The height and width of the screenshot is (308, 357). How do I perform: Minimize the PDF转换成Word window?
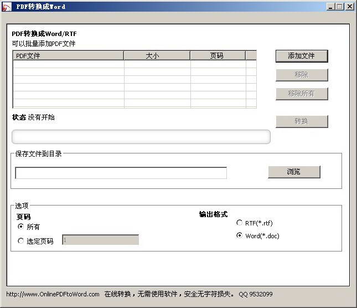331,7
